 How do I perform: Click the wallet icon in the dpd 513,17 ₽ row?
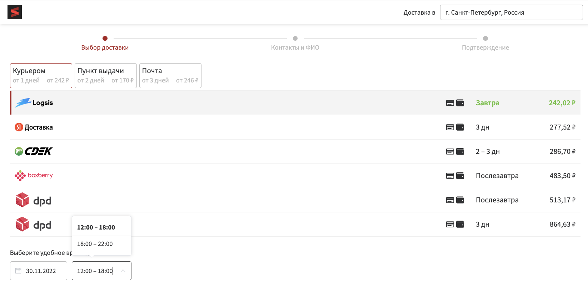pos(460,200)
